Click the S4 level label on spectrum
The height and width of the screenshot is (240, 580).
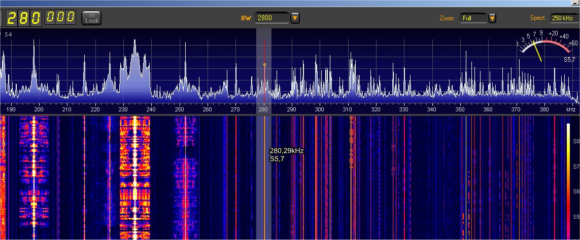pyautogui.click(x=8, y=34)
